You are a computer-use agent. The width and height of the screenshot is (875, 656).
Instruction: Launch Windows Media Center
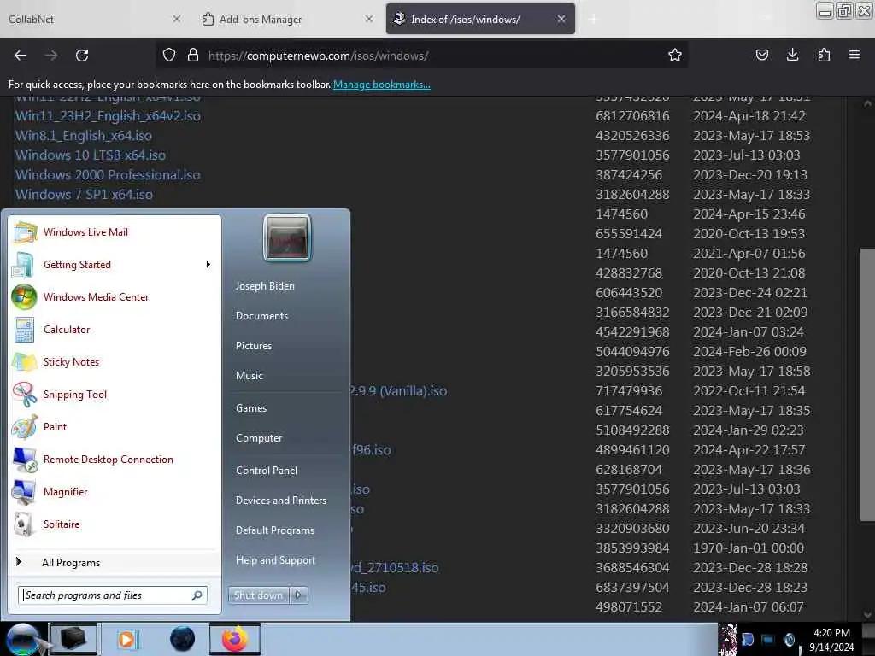(115, 297)
